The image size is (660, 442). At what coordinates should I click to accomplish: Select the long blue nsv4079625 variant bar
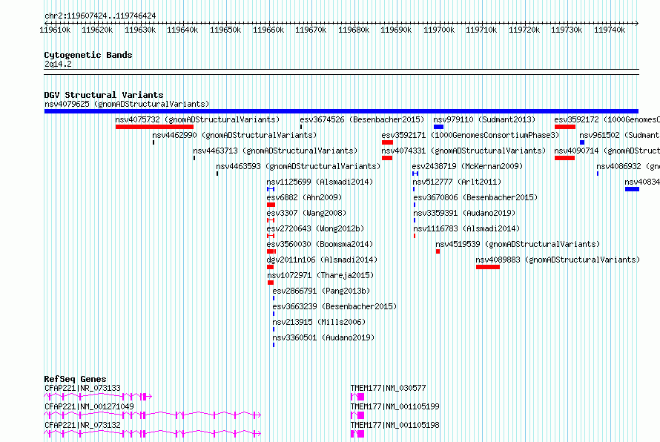[341, 111]
